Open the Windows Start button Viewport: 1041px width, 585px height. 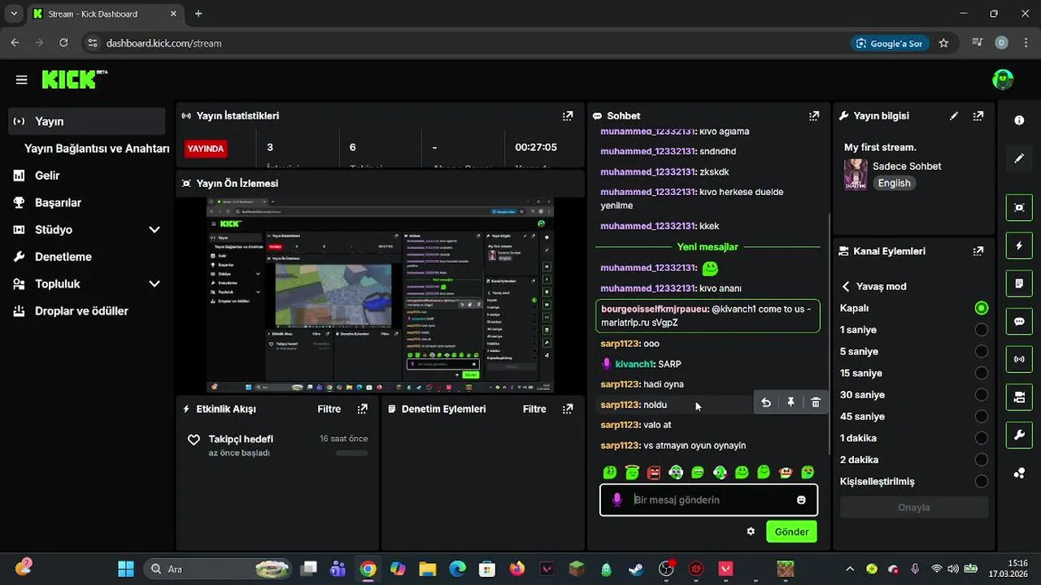point(126,569)
